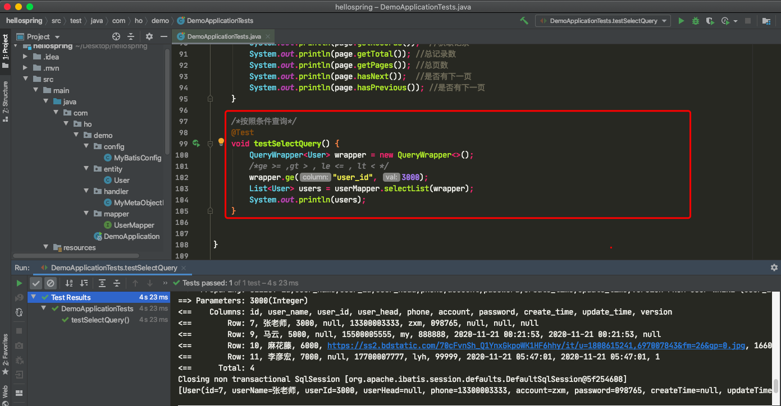Close the DemoApplicationTests.testSelectQuery run tab
The height and width of the screenshot is (406, 781).
[184, 268]
